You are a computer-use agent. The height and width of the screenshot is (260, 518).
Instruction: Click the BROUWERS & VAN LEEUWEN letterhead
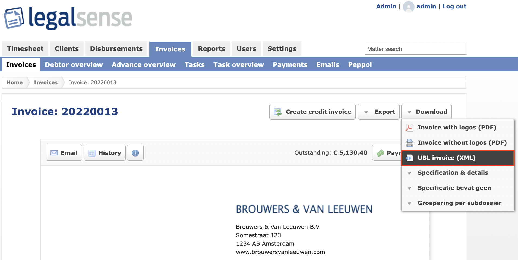pyautogui.click(x=304, y=209)
